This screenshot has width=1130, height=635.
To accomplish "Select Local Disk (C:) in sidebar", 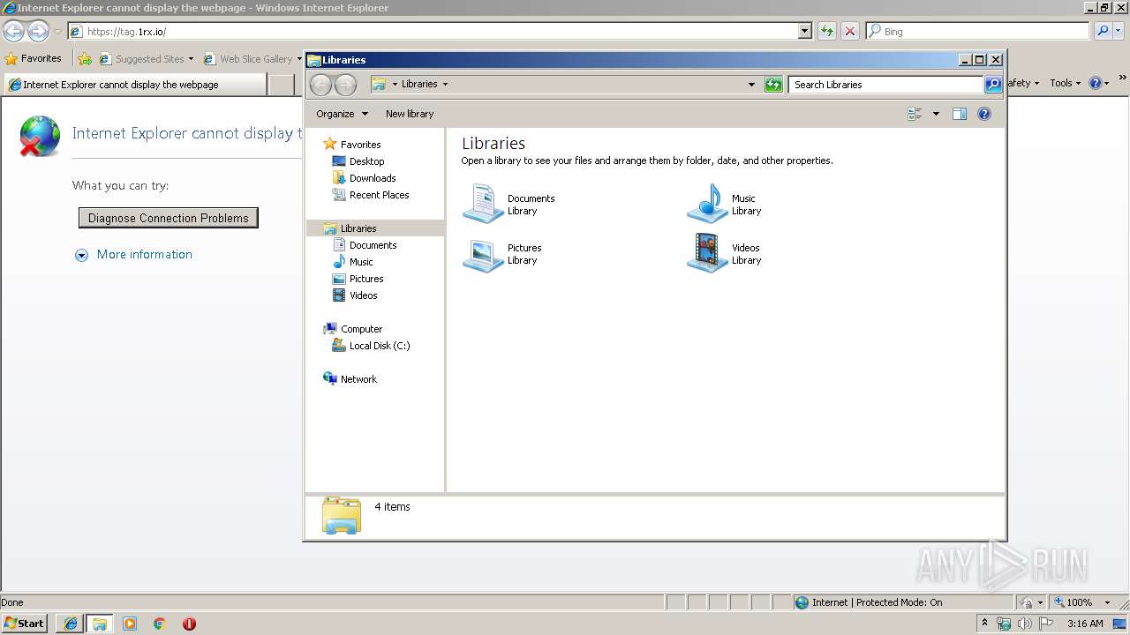I will click(x=380, y=346).
